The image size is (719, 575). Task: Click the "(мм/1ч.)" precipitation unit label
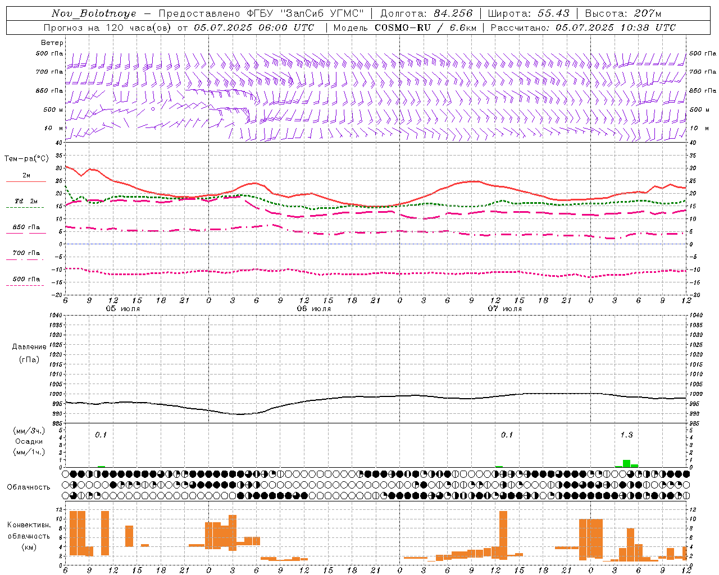click(29, 452)
